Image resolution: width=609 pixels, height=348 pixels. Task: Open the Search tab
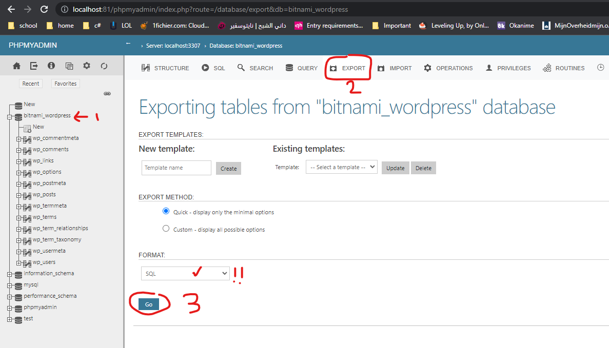point(255,68)
